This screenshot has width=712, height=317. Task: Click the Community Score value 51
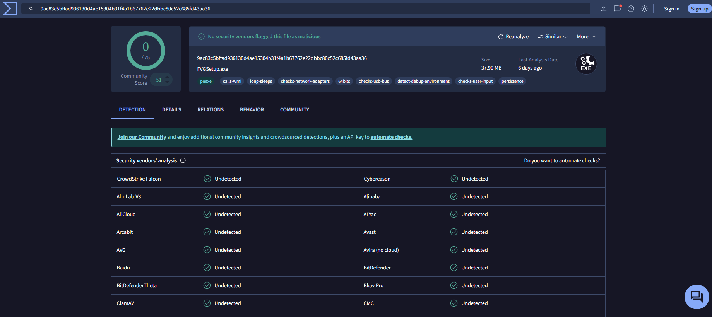click(159, 80)
